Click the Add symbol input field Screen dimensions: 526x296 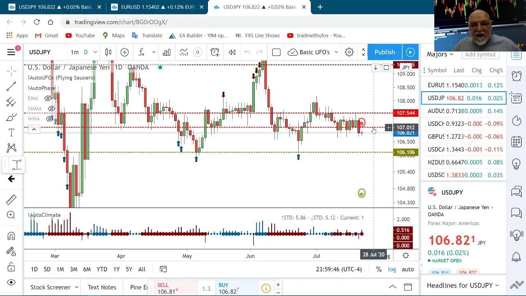[x=480, y=54]
